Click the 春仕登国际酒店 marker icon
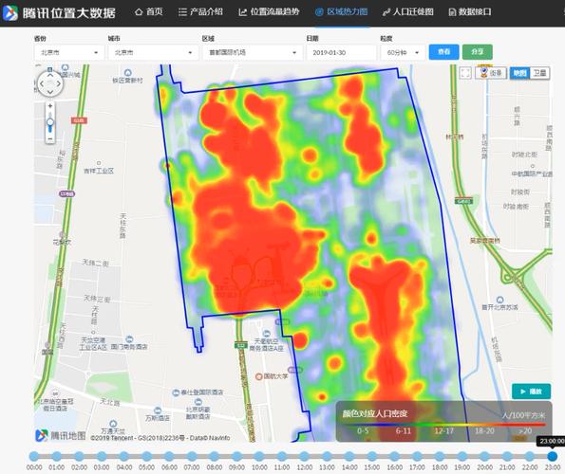This screenshot has height=474, width=565. tap(176, 392)
